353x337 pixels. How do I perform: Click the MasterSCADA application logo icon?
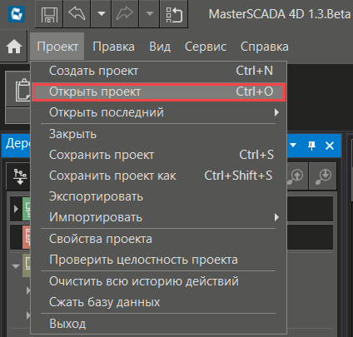click(x=17, y=14)
